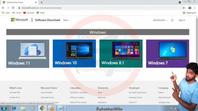Click the padlock site info icon
198x111 pixels.
(19, 8)
